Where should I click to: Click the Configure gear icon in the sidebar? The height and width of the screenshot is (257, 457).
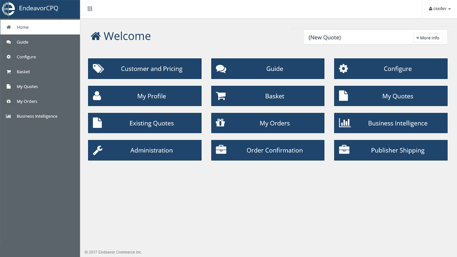9,57
